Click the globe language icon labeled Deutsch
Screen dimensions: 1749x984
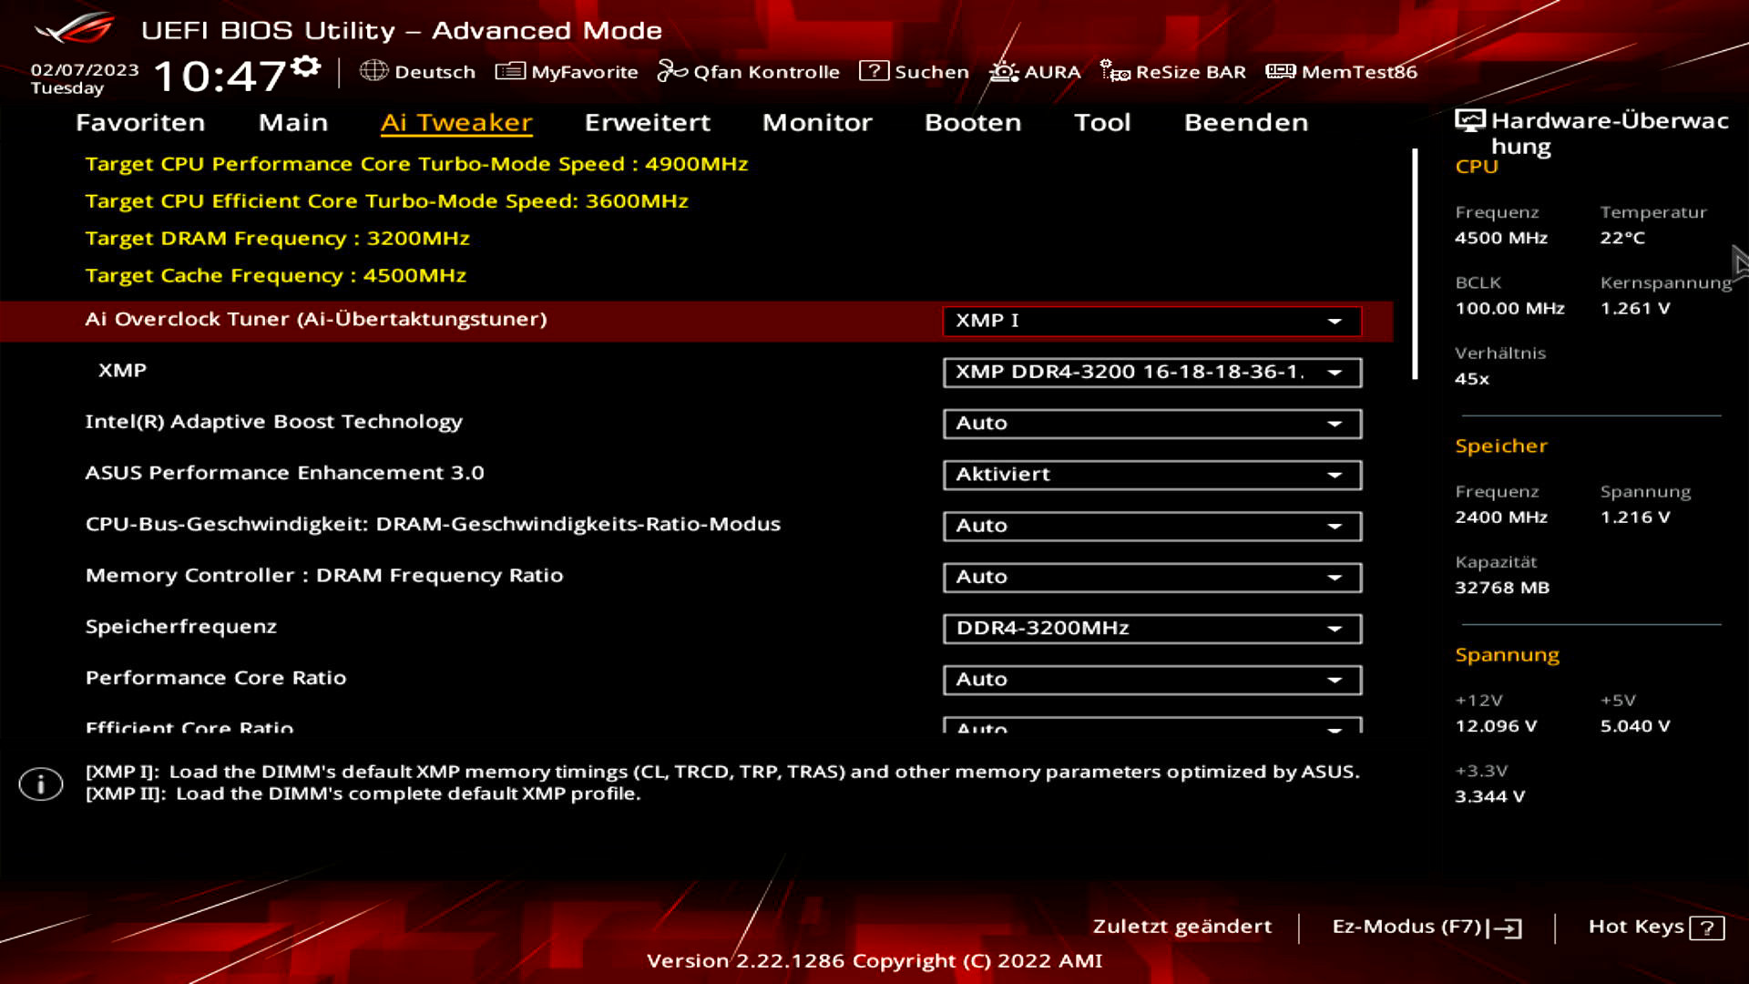tap(373, 71)
